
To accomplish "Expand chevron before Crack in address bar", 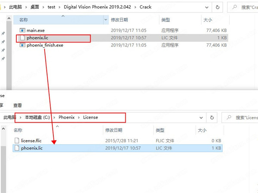I will [135, 7].
